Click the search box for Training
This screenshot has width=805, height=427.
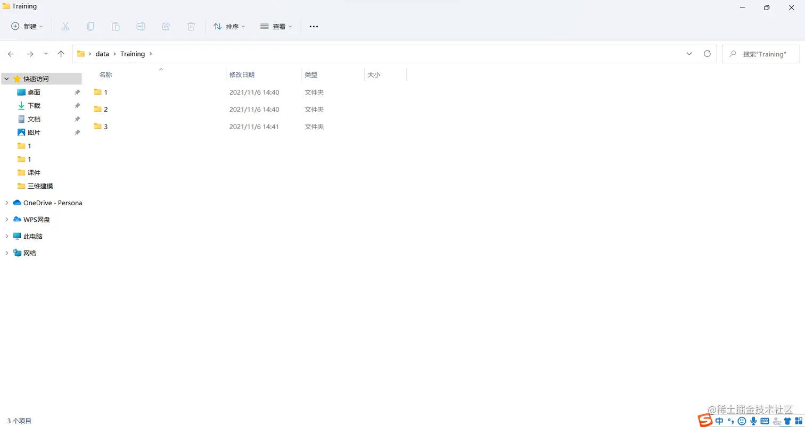(x=761, y=54)
